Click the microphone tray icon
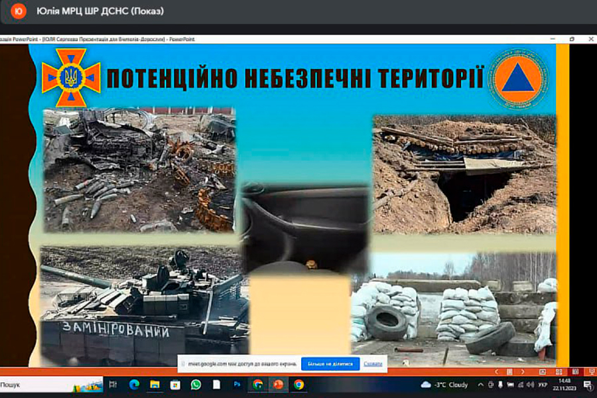Image resolution: width=597 pixels, height=398 pixels. click(500, 385)
